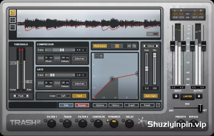The height and width of the screenshot is (136, 214).
Task: Select band 2 button
Action: coord(117,46)
